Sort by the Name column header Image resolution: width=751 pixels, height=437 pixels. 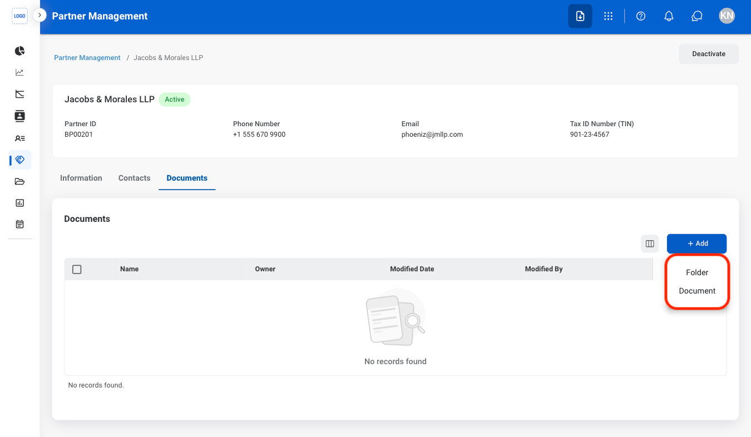130,269
